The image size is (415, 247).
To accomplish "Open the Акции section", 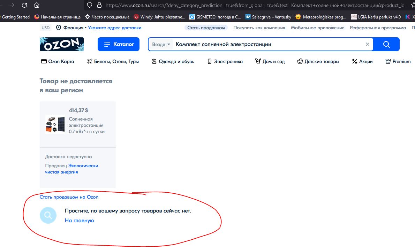I will tap(362, 61).
